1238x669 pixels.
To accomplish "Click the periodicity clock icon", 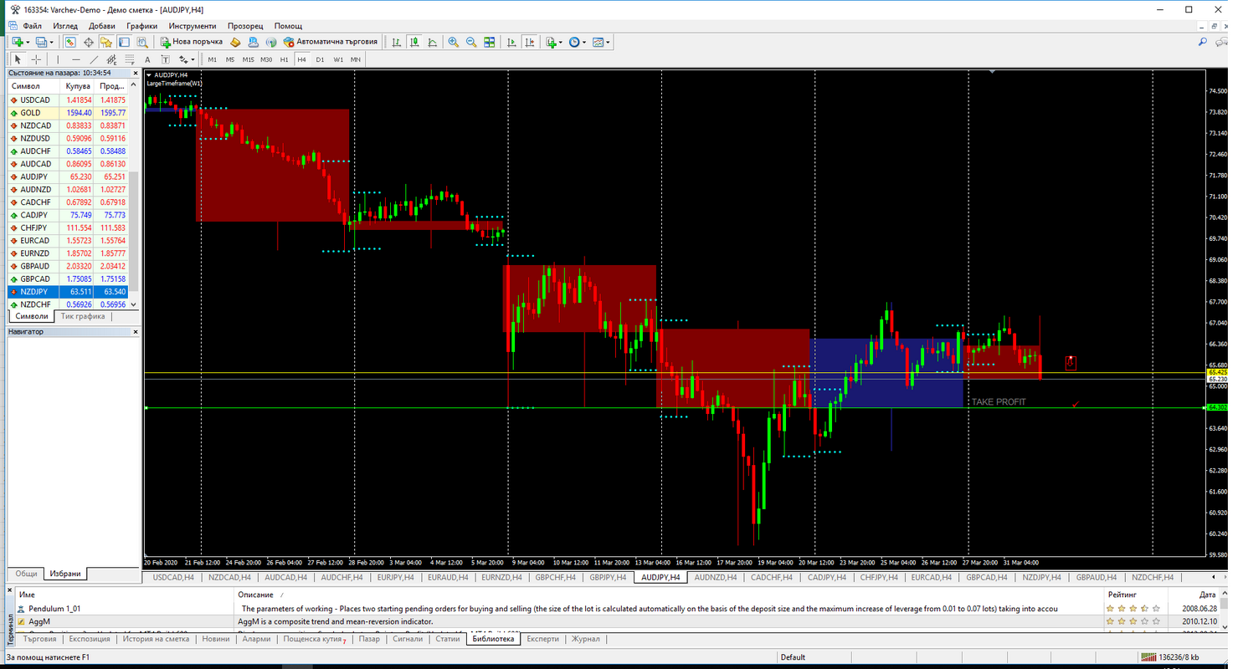I will pyautogui.click(x=574, y=42).
